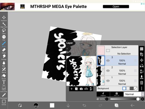This screenshot has height=109, width=145.
Task: Open the three-dot layer options menu
Action: pos(142,88)
